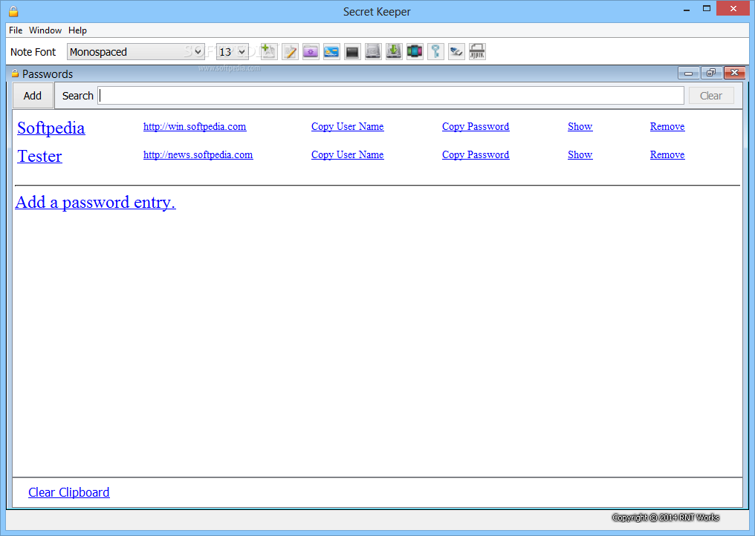Click the Add a password entry link

95,203
